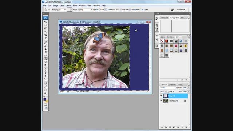The width and height of the screenshot is (233, 131).
Task: Select the Lasso tool
Action: 46,28
